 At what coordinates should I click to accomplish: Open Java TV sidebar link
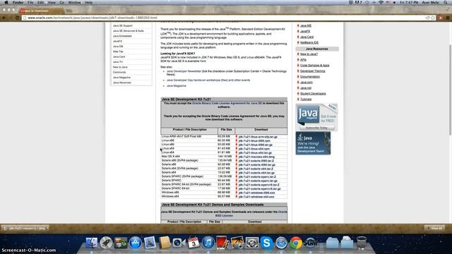(x=118, y=62)
